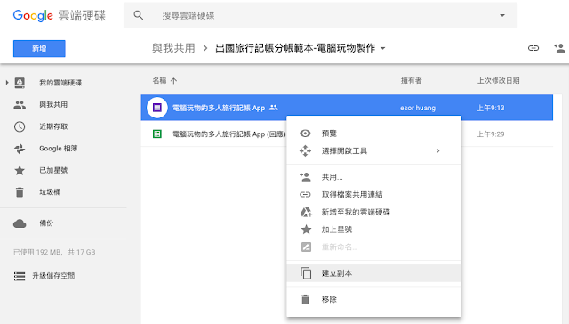
Task: Click the green Sheets file icon
Action: point(157,134)
